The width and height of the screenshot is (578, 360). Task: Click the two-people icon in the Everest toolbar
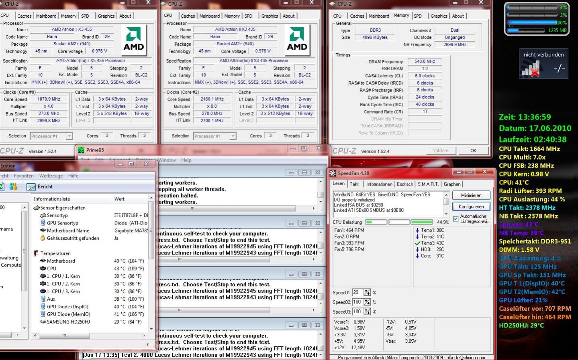(x=13, y=186)
